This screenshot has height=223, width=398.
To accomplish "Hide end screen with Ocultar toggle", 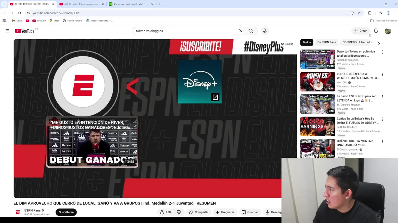I will [286, 44].
